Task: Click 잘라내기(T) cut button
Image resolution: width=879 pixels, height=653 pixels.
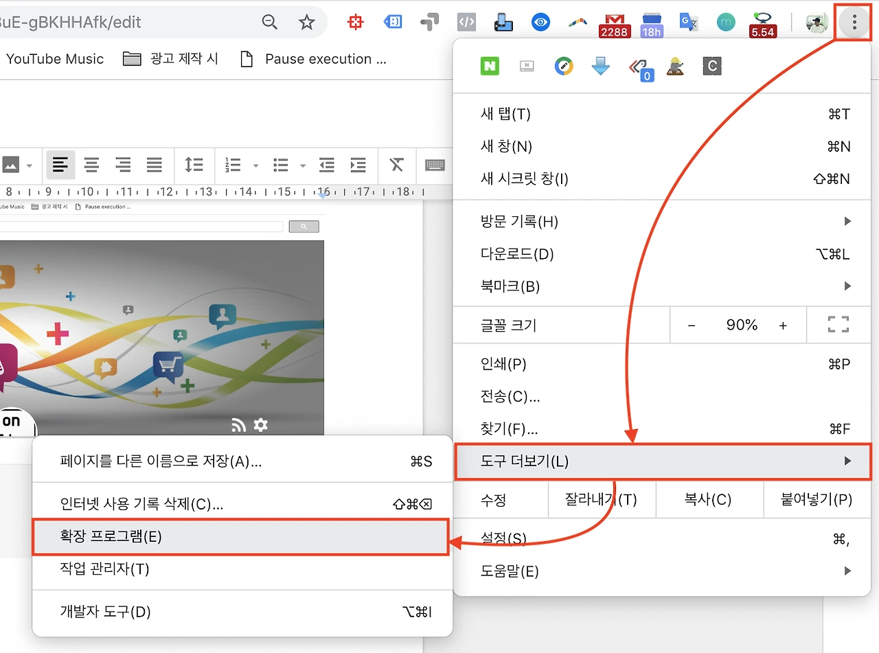Action: pyautogui.click(x=602, y=499)
